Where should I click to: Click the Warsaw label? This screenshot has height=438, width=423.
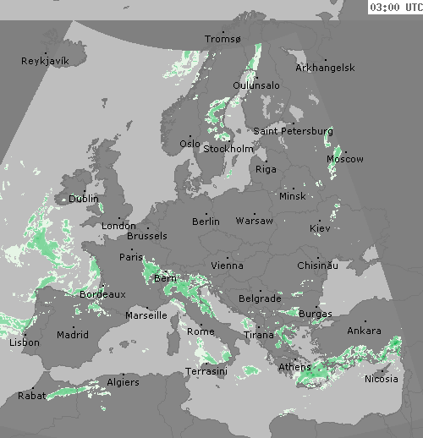(255, 221)
